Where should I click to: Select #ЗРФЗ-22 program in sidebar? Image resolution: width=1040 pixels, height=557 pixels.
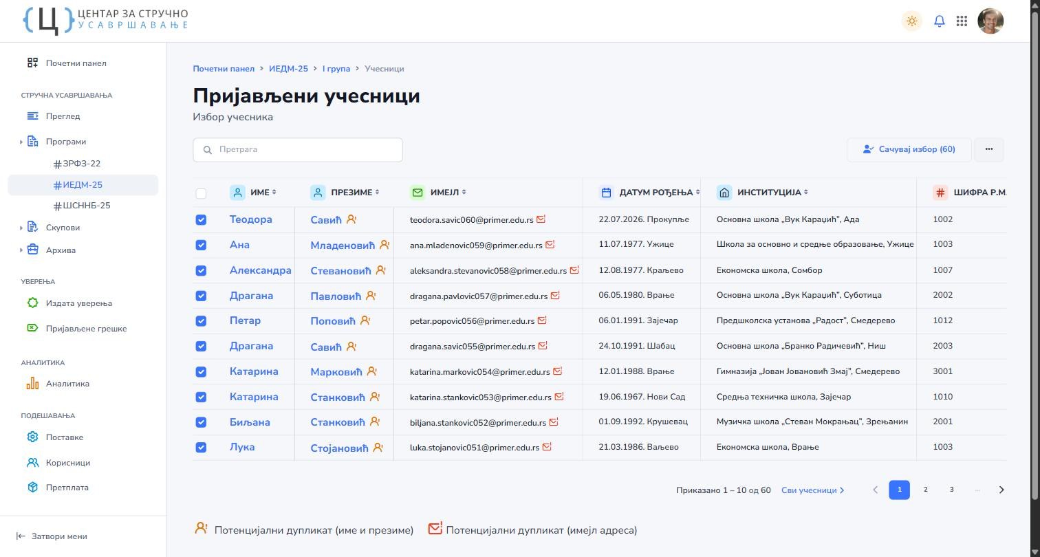[x=77, y=164]
